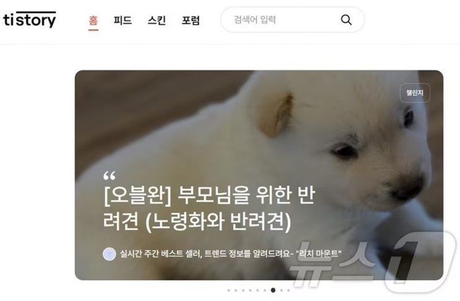Click the author avatar icon in banner
This screenshot has height=301, width=460.
[x=109, y=254]
